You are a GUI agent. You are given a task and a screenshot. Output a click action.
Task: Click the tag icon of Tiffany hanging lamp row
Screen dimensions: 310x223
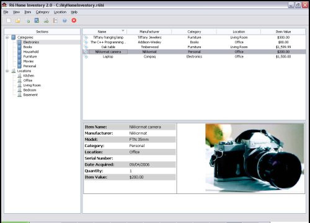[86, 37]
